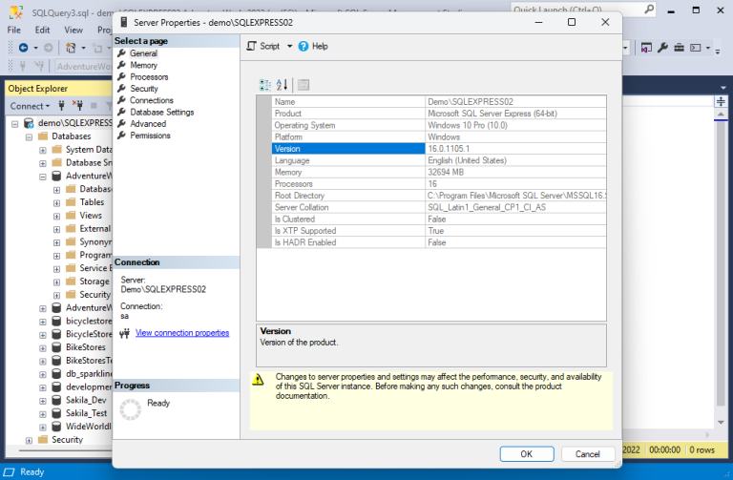Select the Memory page

(x=143, y=65)
